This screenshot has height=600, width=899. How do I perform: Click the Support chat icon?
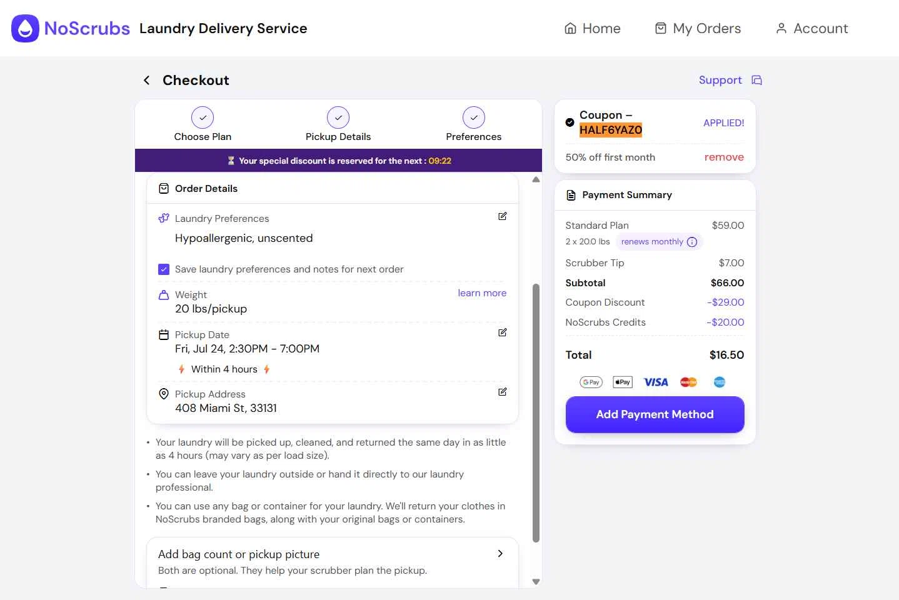(x=756, y=80)
